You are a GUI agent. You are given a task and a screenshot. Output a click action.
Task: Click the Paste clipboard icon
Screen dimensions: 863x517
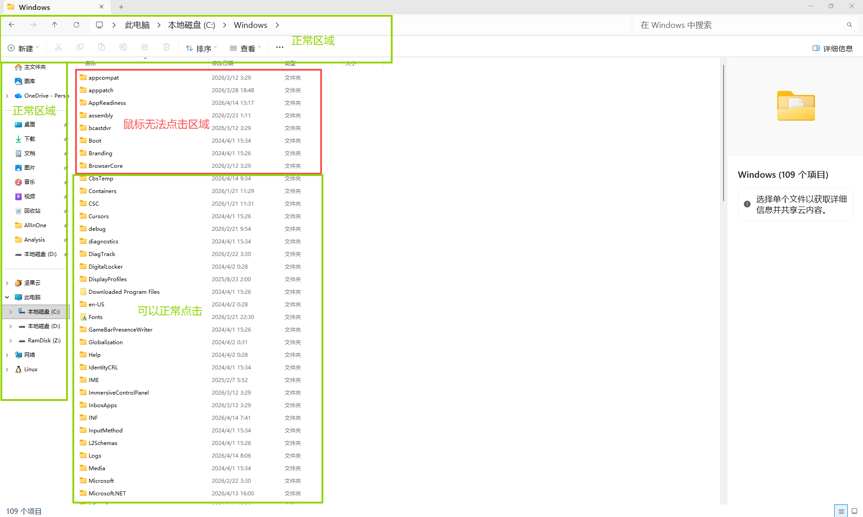tap(102, 47)
